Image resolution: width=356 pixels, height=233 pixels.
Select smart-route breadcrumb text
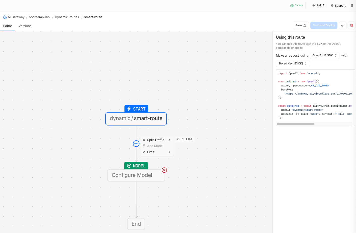tap(93, 17)
